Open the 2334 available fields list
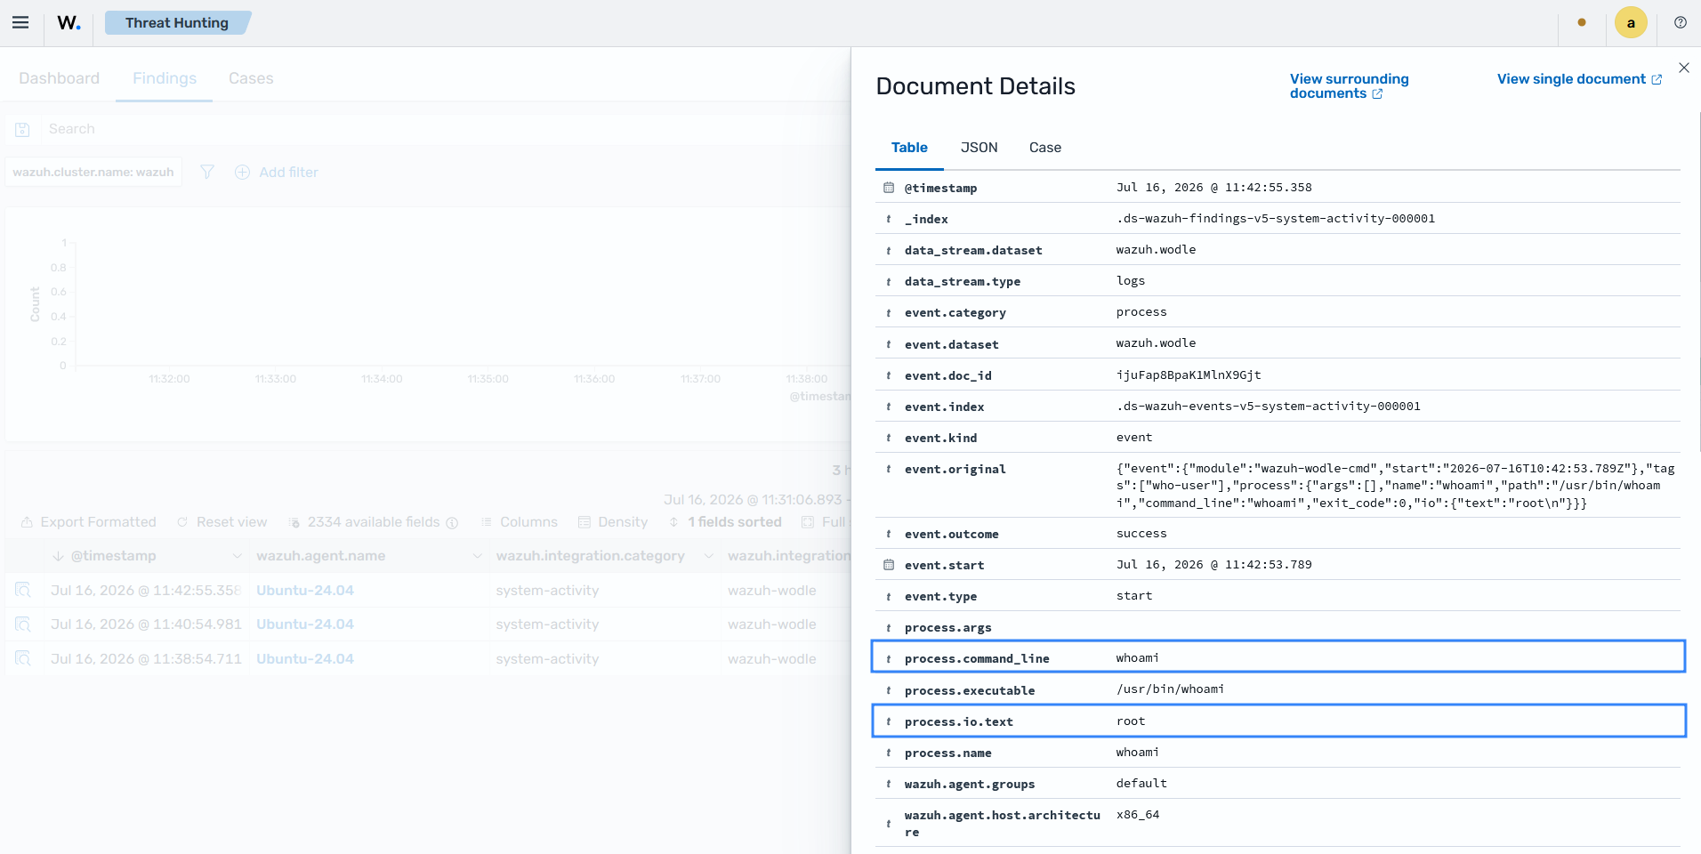 pyautogui.click(x=364, y=522)
